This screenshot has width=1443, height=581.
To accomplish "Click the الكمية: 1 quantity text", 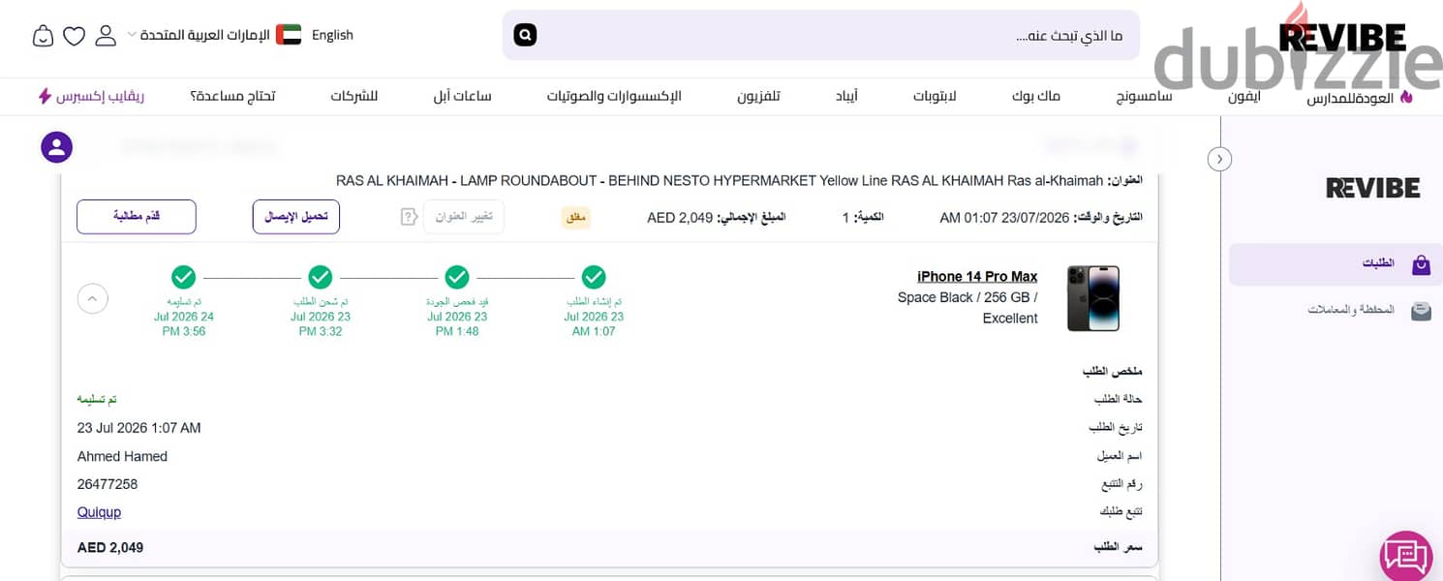I will click(x=863, y=218).
